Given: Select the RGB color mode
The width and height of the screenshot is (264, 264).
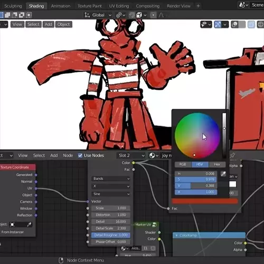Looking at the screenshot, I should tap(183, 164).
